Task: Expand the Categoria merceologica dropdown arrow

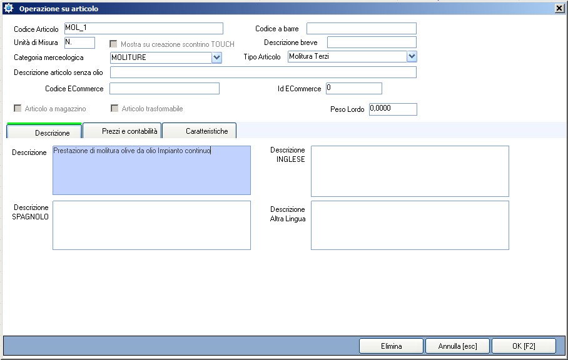Action: point(217,57)
